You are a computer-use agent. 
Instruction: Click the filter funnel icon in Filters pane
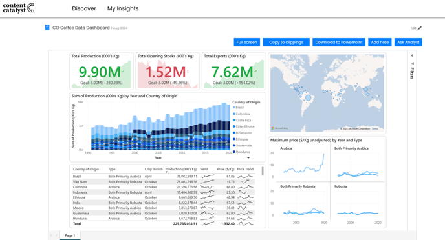pyautogui.click(x=413, y=63)
